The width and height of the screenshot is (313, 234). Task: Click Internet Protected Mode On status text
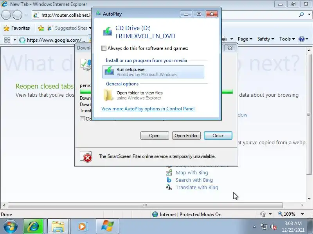pyautogui.click(x=191, y=214)
